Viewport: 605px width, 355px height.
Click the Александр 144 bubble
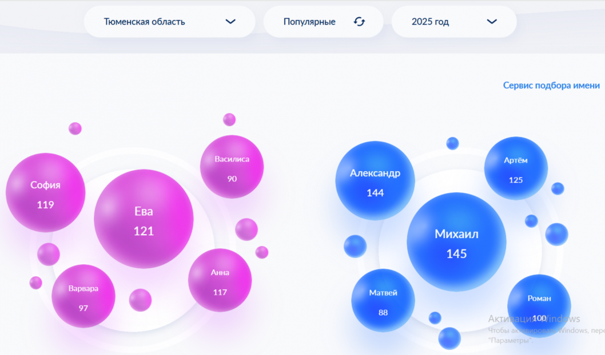[375, 181]
